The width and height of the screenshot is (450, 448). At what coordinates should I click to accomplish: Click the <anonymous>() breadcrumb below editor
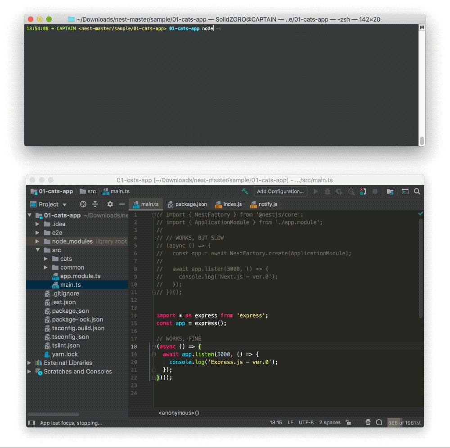tap(179, 413)
